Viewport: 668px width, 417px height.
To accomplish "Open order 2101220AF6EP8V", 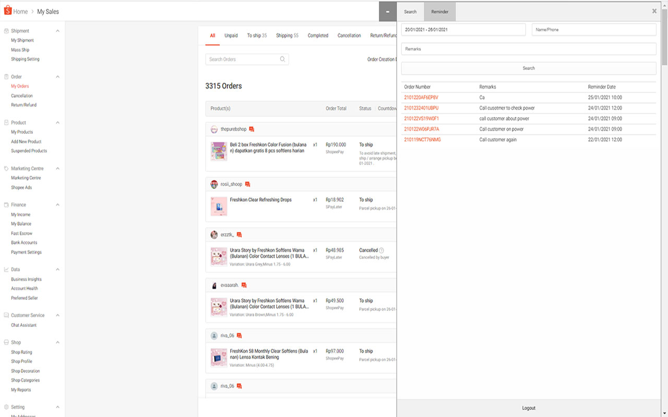I will click(x=421, y=97).
